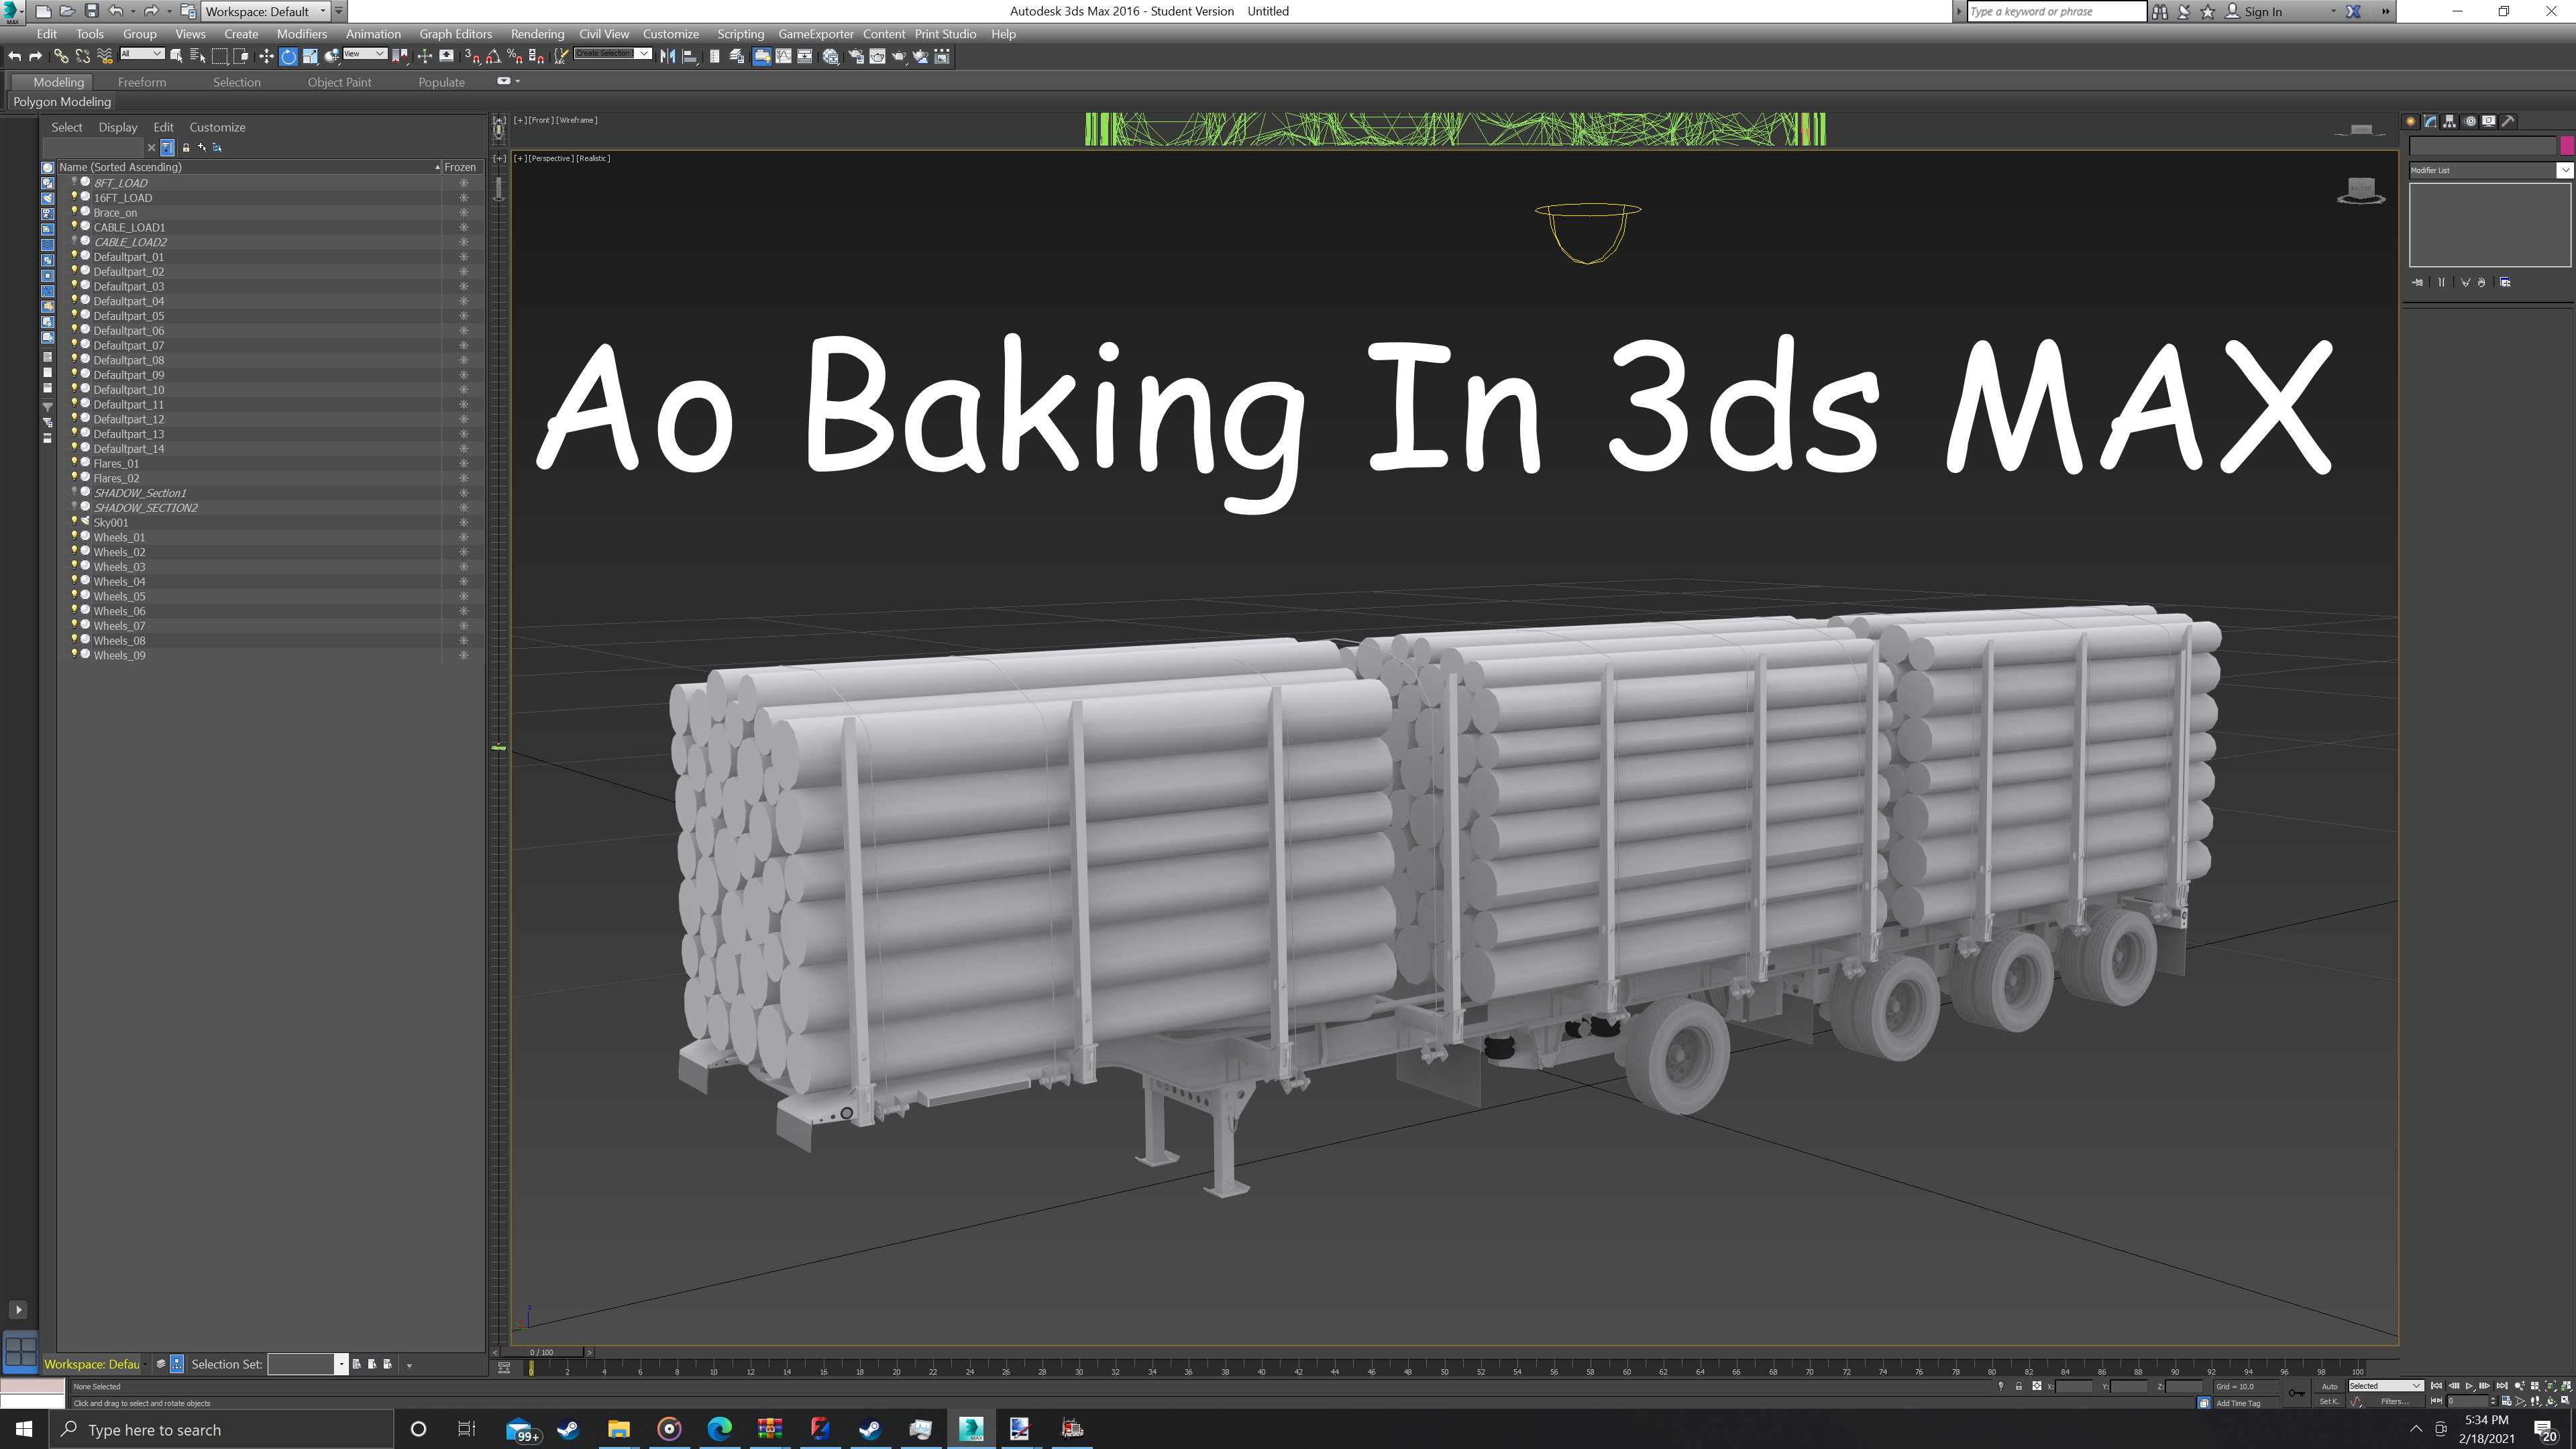Activate the Select and Rotate tool
Screen dimensions: 2576x1449
click(x=288, y=56)
